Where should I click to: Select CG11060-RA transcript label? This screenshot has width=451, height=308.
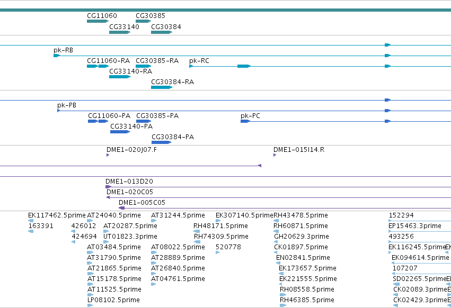coord(109,61)
